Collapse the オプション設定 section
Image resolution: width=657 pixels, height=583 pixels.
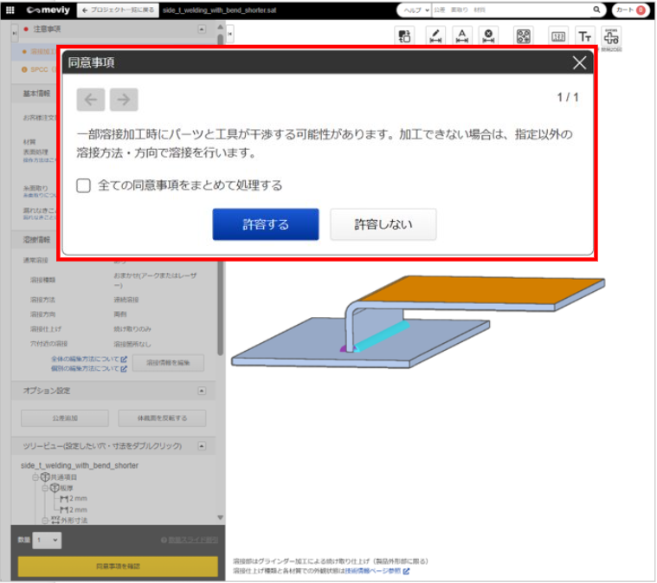[x=202, y=391]
